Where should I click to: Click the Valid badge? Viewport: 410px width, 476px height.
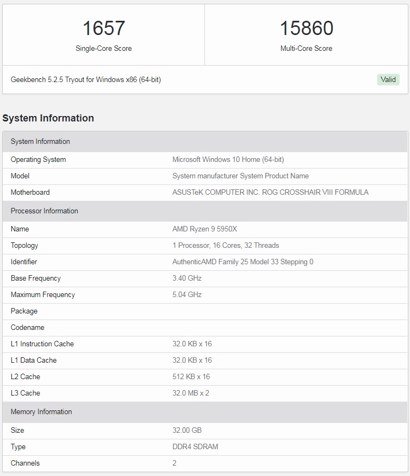(x=388, y=79)
